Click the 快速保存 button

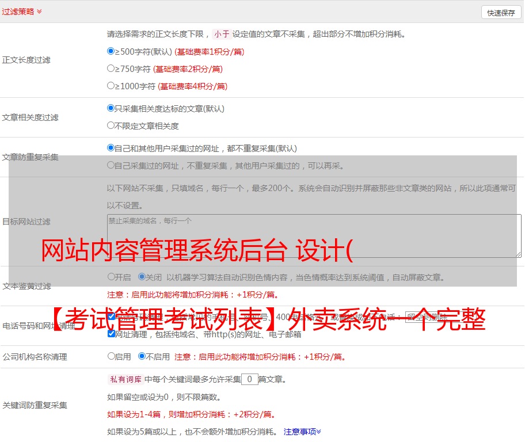[x=501, y=13]
